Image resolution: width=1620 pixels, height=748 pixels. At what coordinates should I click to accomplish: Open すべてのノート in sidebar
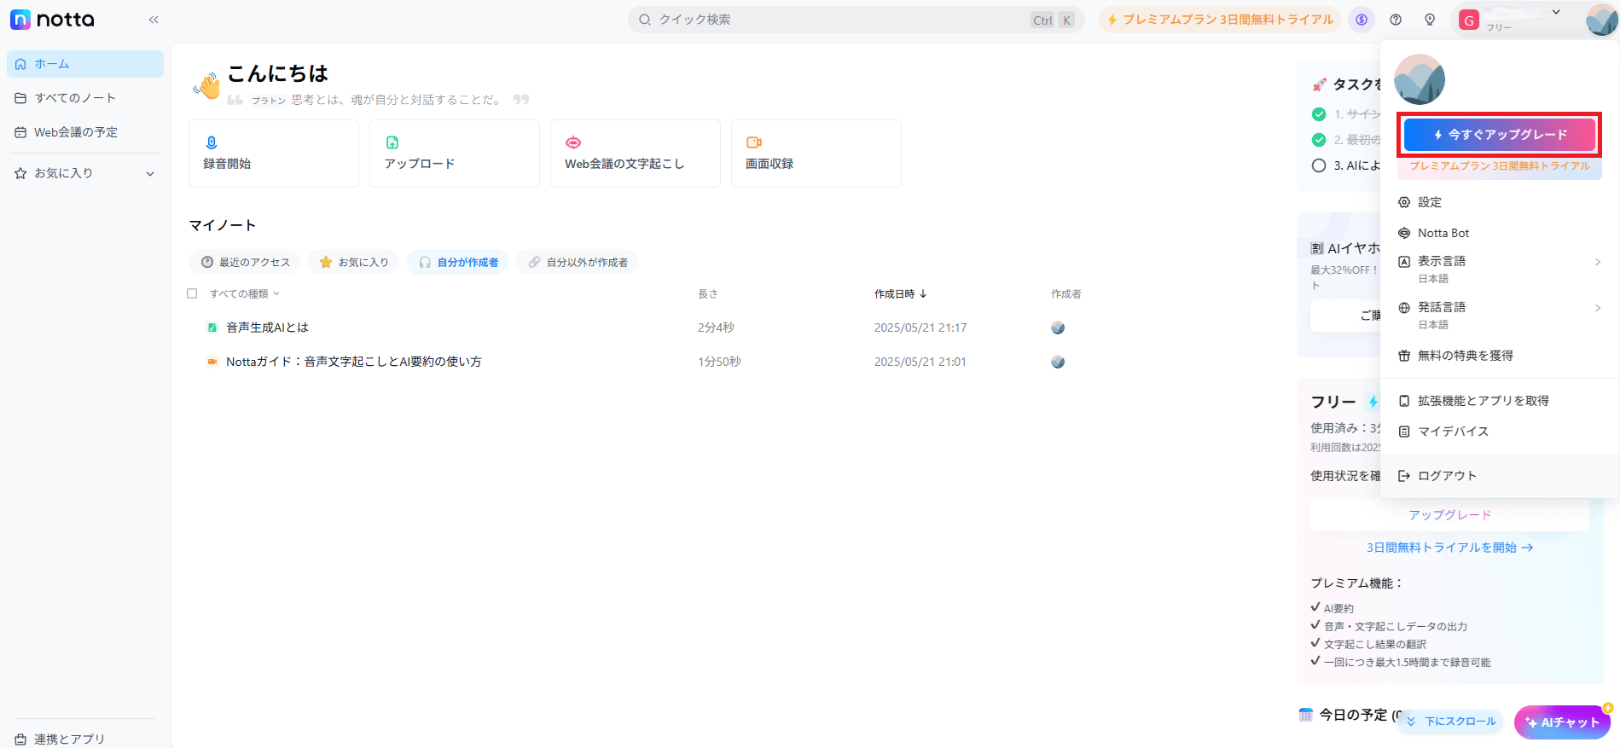(85, 98)
